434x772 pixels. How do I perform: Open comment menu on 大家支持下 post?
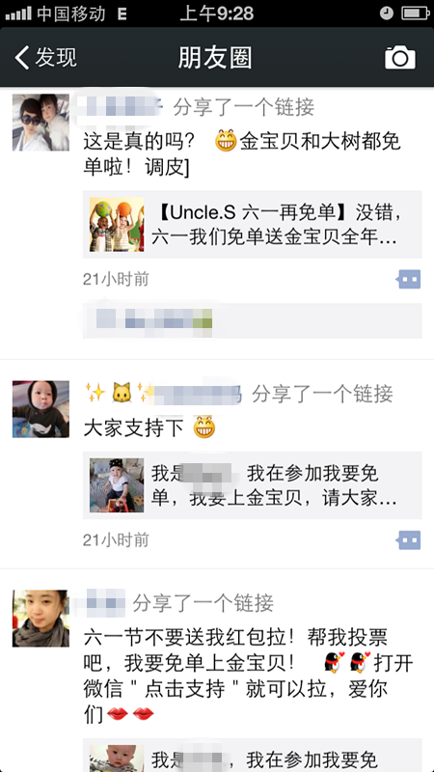coord(409,540)
